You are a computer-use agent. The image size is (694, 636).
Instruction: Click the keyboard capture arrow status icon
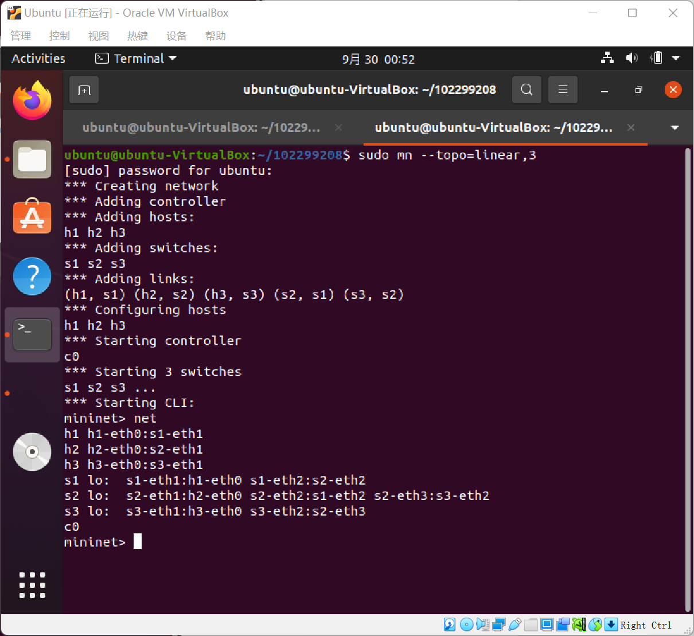click(x=611, y=625)
